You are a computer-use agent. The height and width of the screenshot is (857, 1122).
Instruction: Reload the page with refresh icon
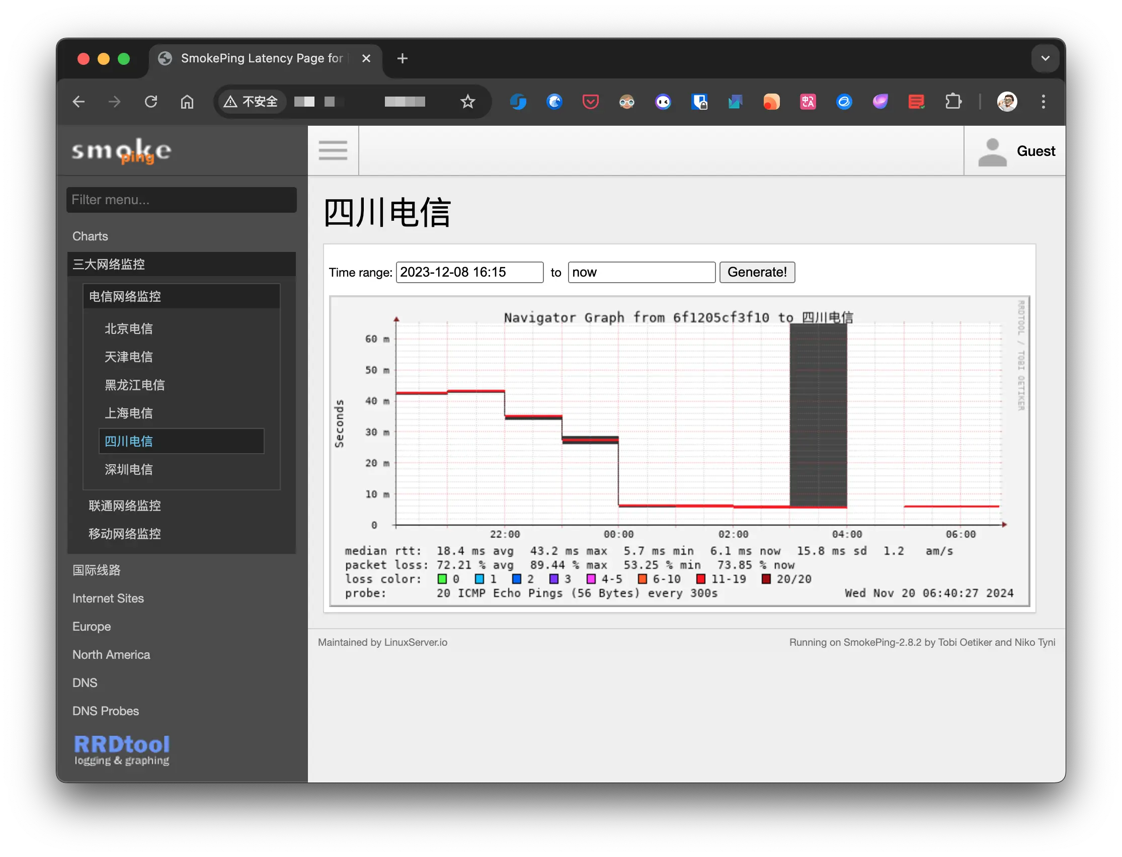coord(151,102)
